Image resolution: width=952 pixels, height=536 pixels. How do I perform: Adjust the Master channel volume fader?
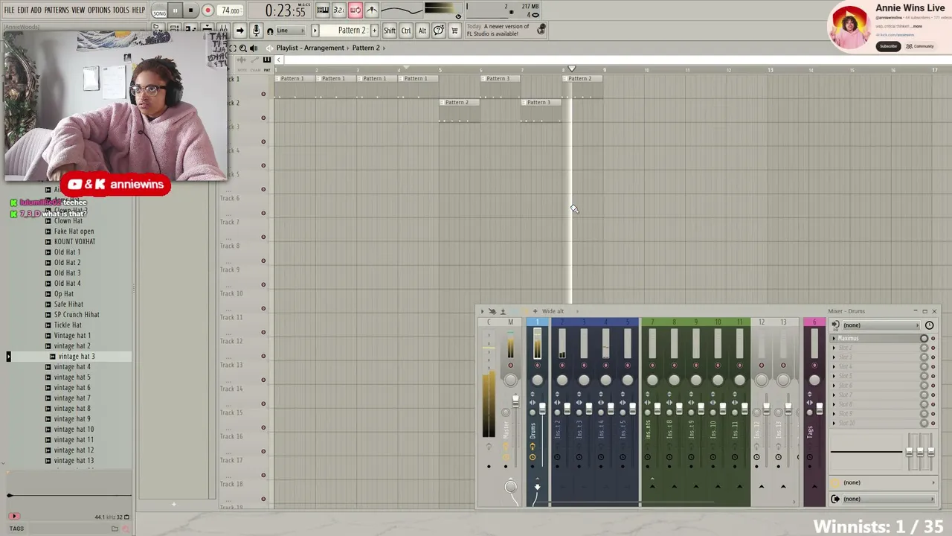coord(515,402)
